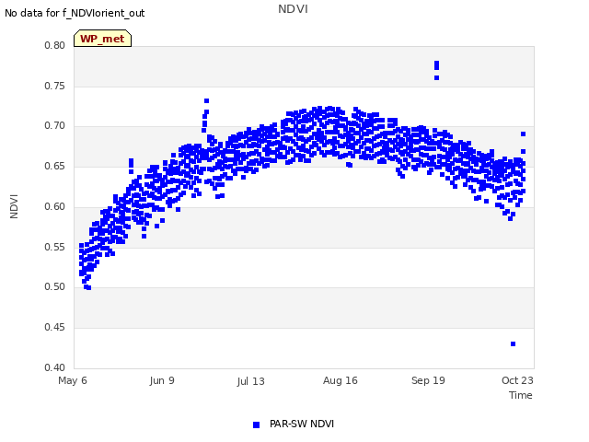Click the Jul 13 x-axis label

[250, 381]
